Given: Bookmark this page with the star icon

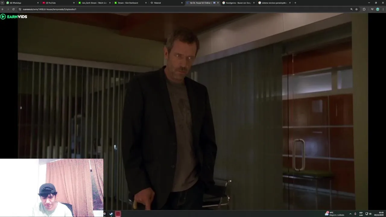Looking at the screenshot, I should tap(356, 9).
